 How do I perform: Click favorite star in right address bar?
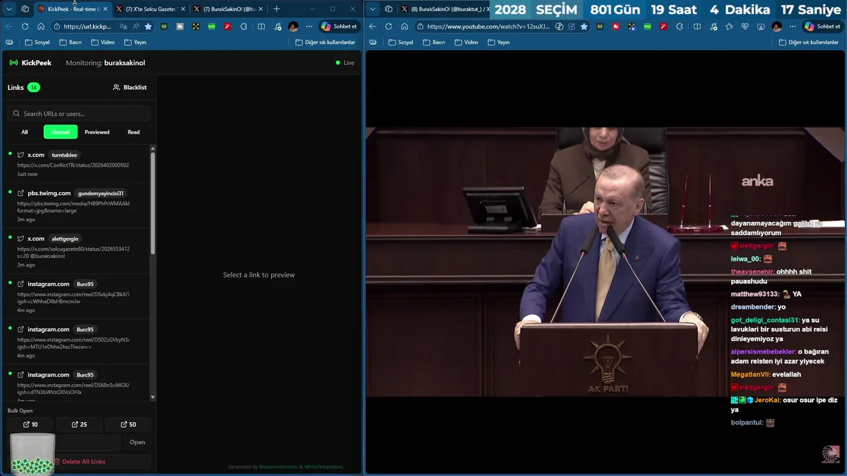click(584, 26)
